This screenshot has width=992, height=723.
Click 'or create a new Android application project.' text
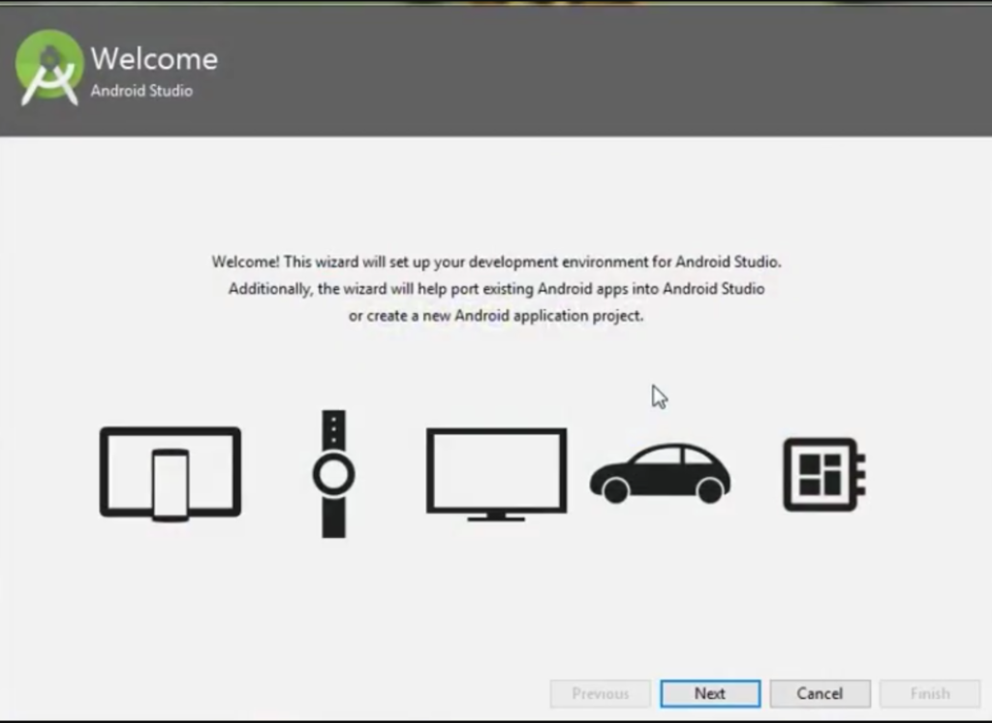click(x=497, y=316)
